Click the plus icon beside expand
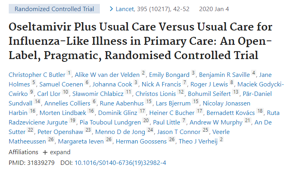Viewport: 304px width, 174px height. click(x=45, y=152)
